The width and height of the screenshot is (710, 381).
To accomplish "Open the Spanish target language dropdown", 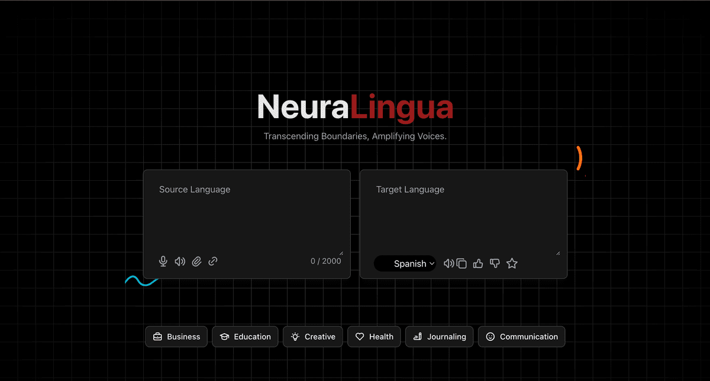I will (406, 263).
